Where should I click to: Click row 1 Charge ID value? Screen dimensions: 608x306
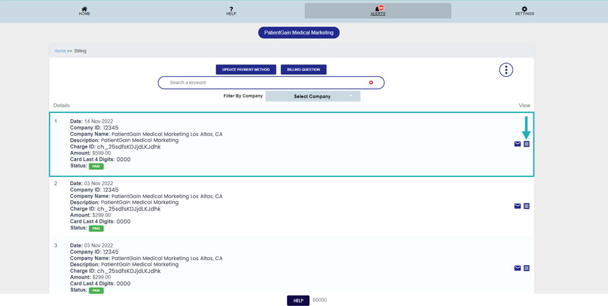[129, 147]
